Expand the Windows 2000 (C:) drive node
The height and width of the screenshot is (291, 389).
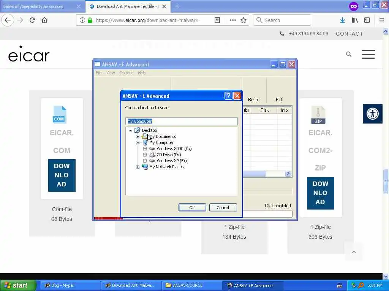pyautogui.click(x=145, y=149)
